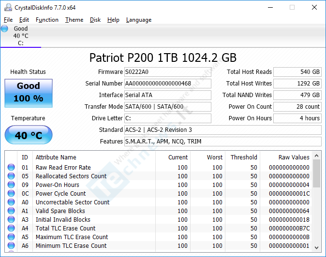Click the Health Status label
The width and height of the screenshot is (326, 257).
tap(28, 72)
